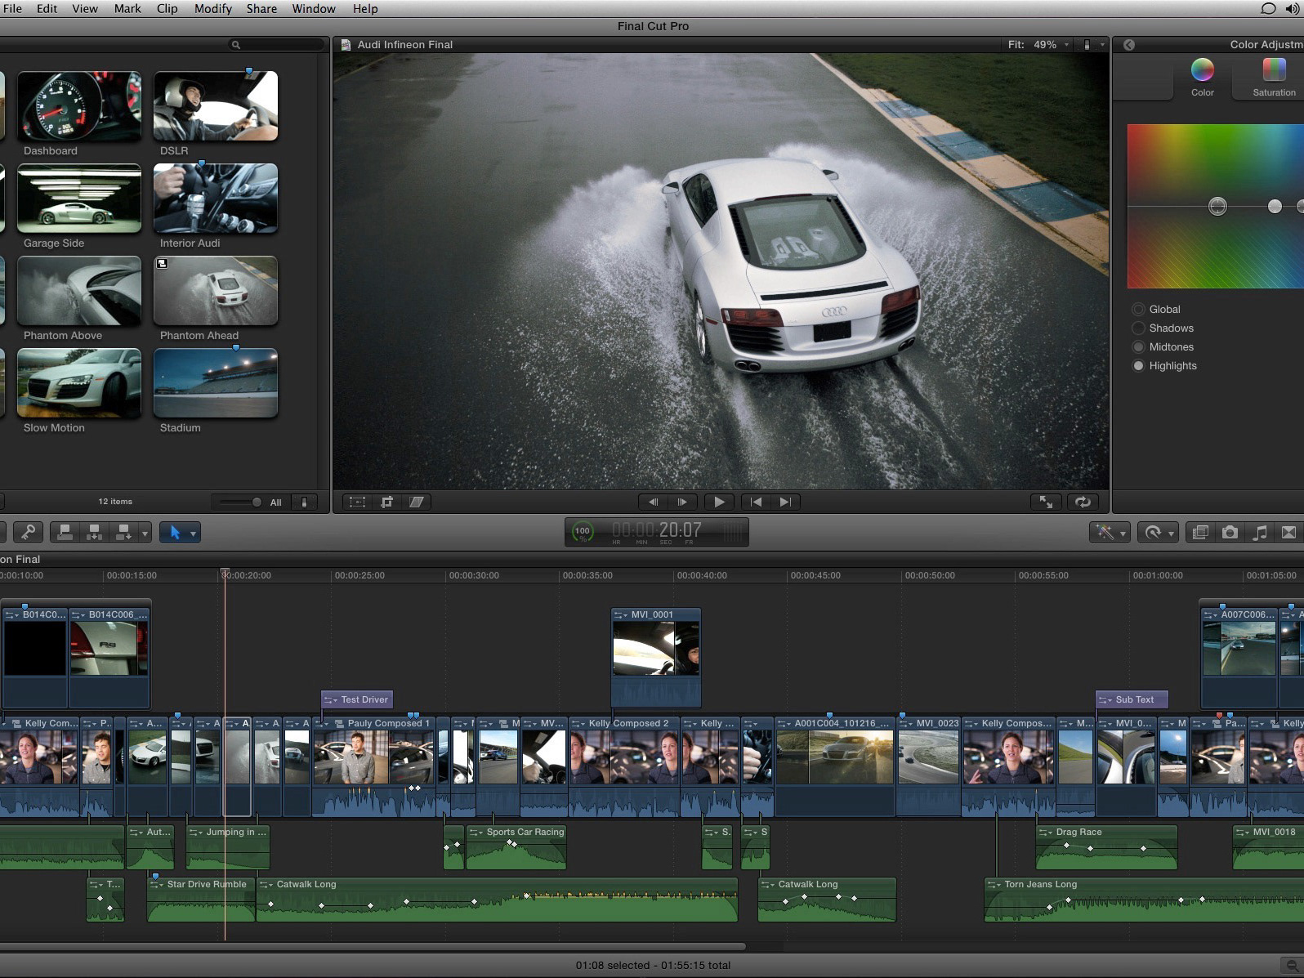Open the viewer display options dropdown
Screen dimensions: 1304x978
point(1093,45)
